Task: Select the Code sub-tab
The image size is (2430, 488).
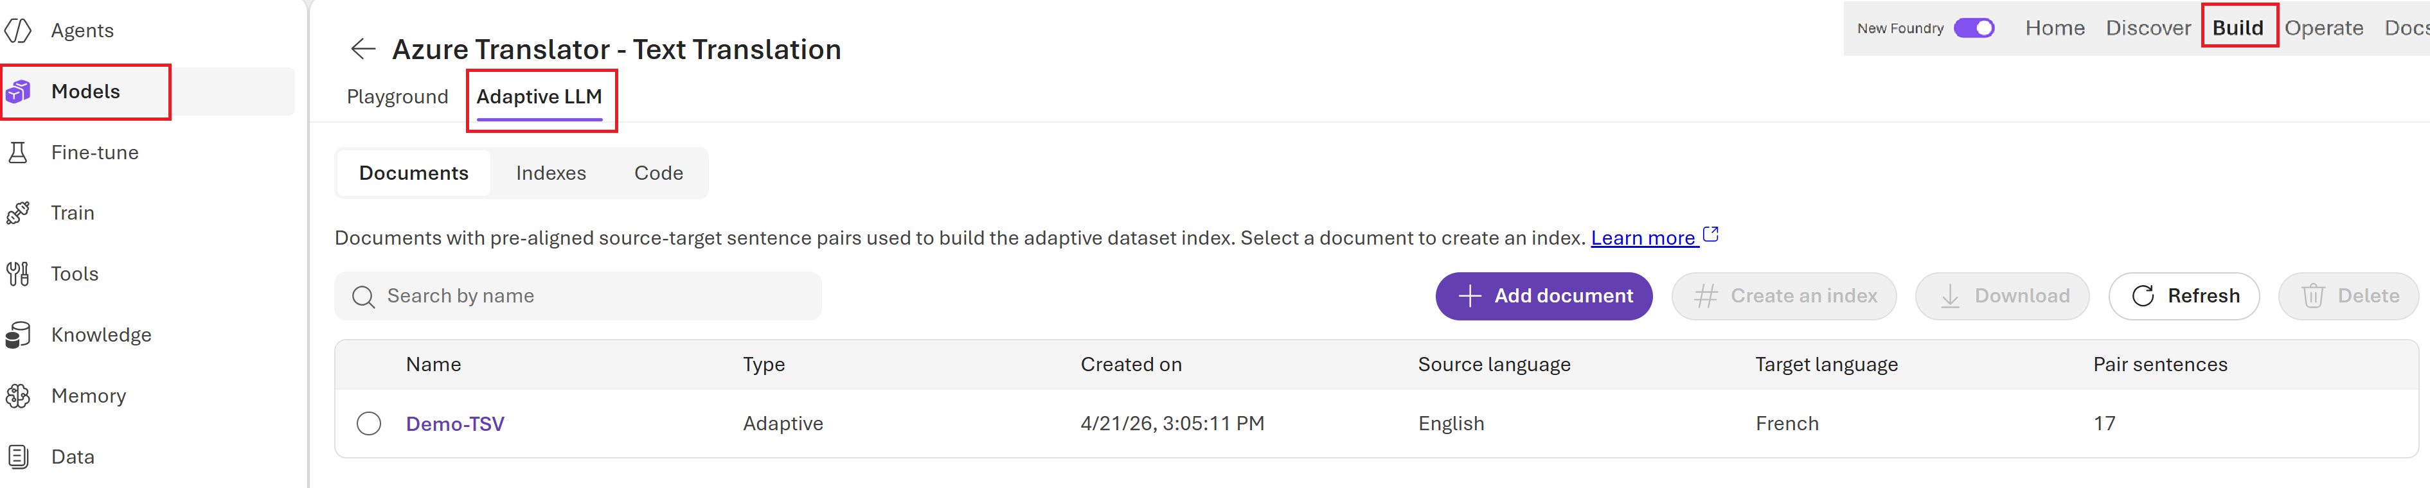Action: (659, 173)
